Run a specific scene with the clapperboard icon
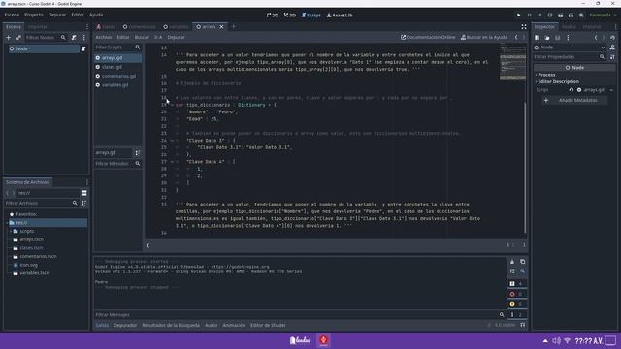This screenshot has height=349, width=621. pyautogui.click(x=571, y=16)
